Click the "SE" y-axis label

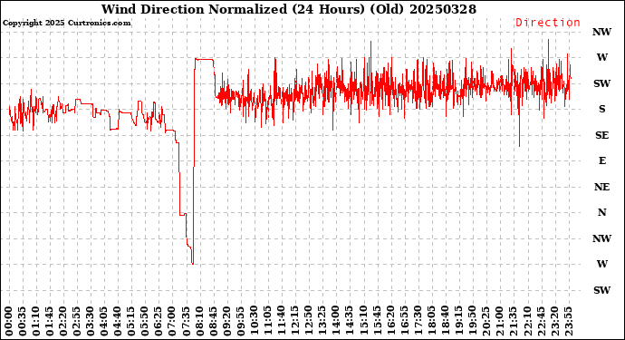click(601, 135)
